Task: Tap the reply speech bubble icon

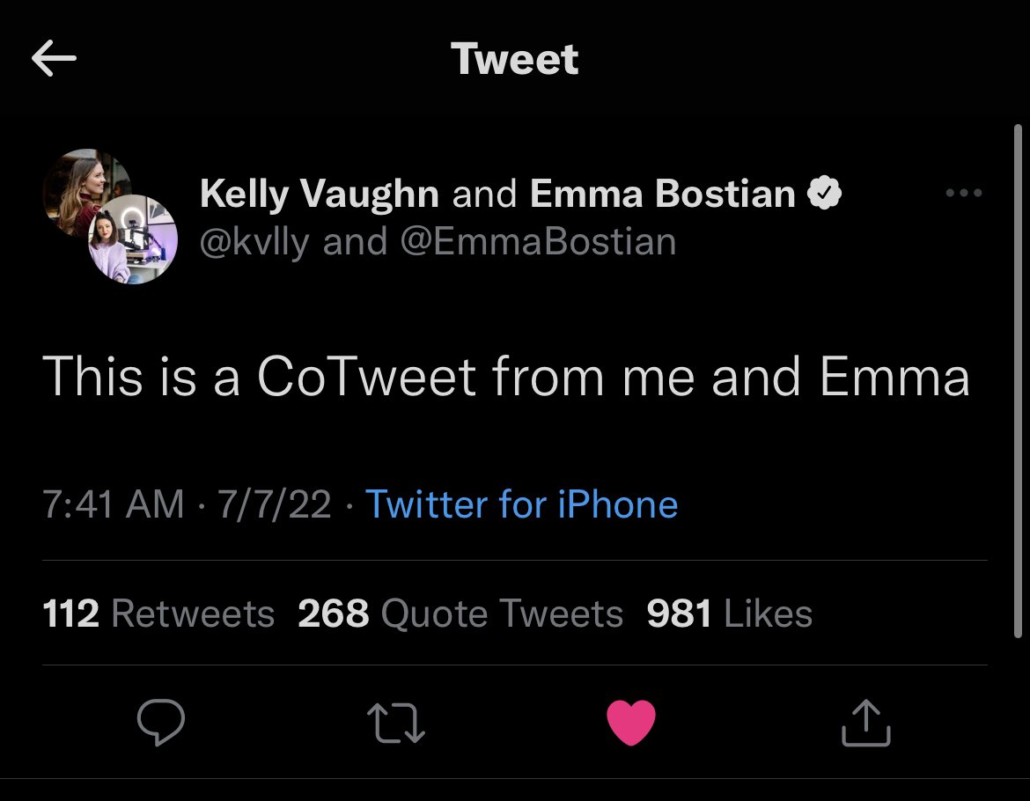Action: coord(161,723)
